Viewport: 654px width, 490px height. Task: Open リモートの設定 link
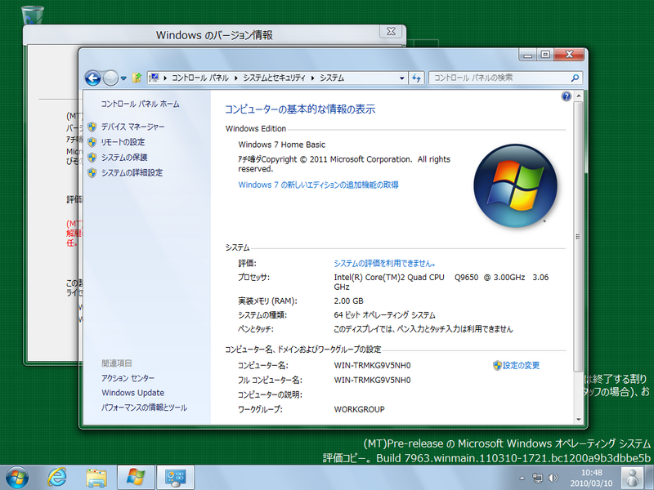123,142
